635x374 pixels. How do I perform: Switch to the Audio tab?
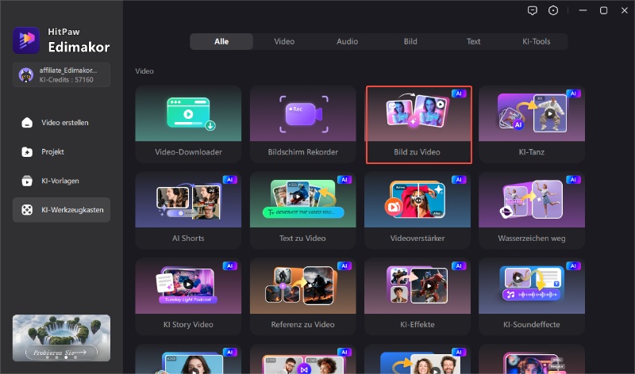coord(348,41)
